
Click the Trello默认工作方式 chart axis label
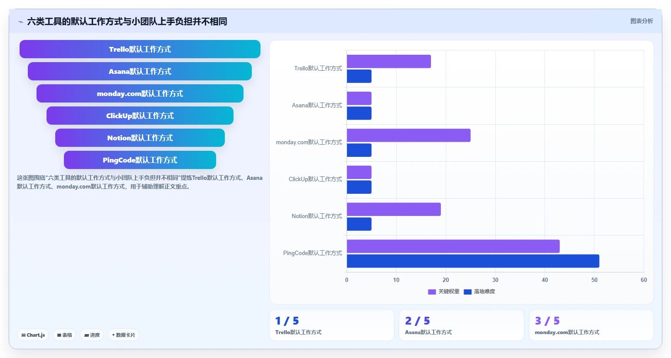coord(318,69)
